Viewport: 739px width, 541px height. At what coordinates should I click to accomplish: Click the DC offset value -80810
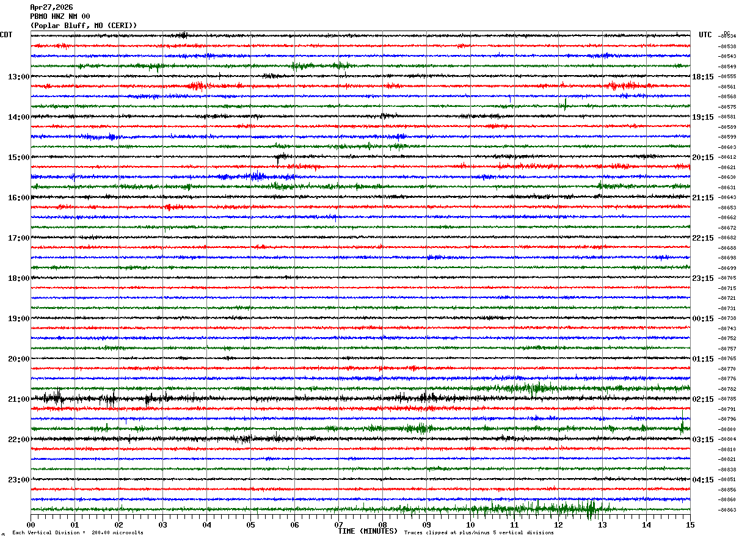727,449
